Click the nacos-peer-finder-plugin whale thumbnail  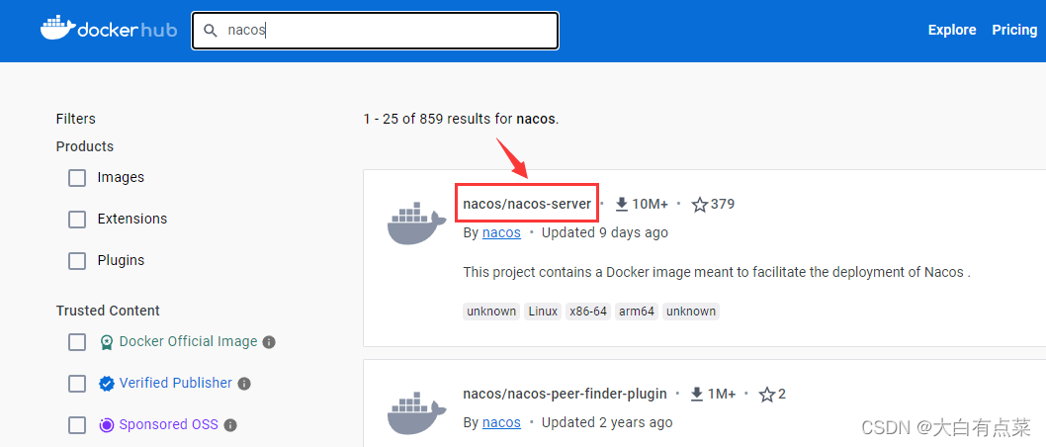416,412
